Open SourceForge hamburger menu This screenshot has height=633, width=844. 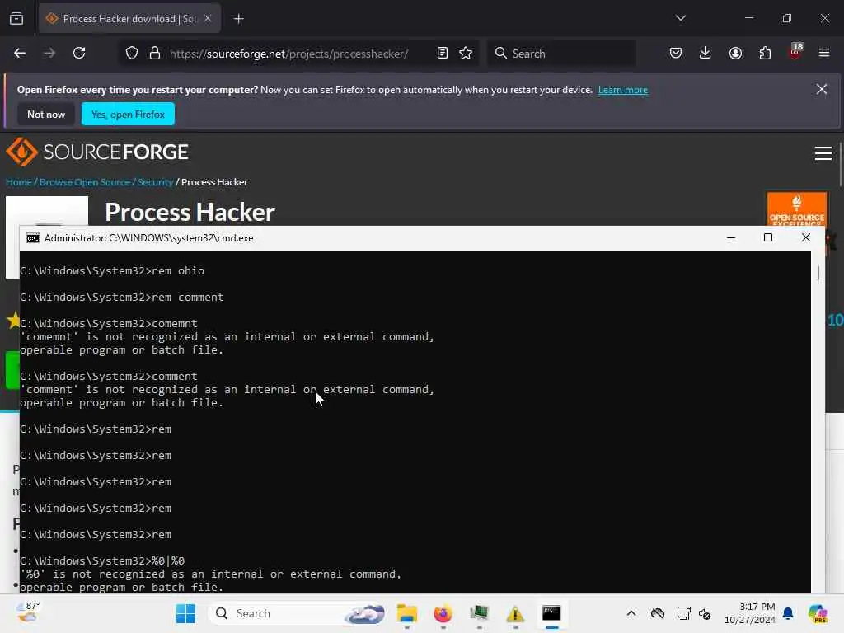[823, 153]
